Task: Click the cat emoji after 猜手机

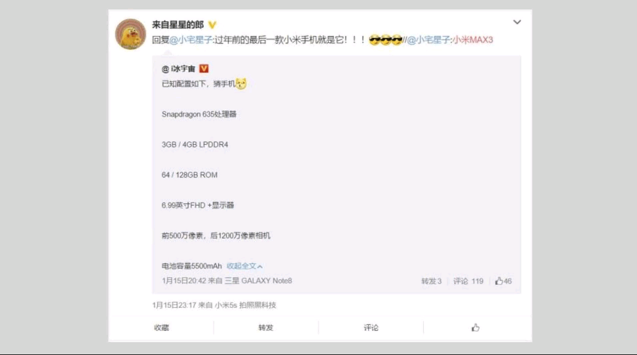Action: 241,83
